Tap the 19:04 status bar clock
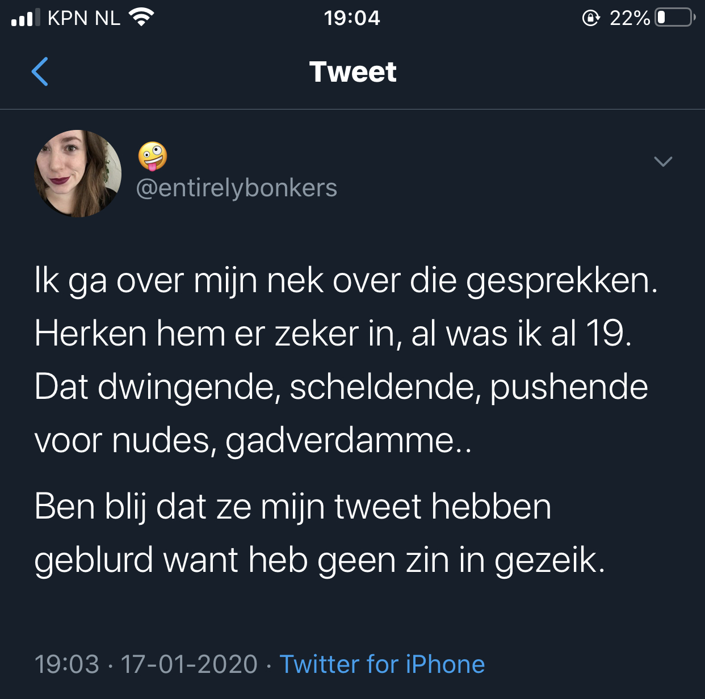Viewport: 705px width, 699px height. [352, 18]
